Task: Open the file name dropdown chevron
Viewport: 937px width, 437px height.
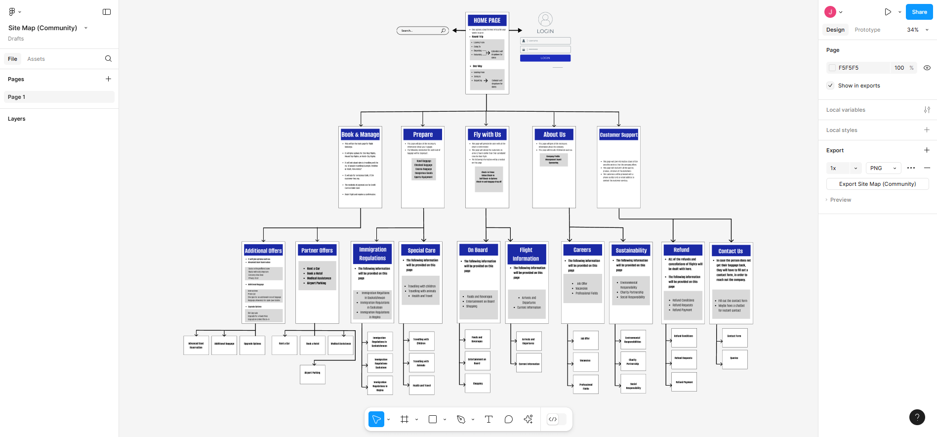Action: tap(86, 28)
